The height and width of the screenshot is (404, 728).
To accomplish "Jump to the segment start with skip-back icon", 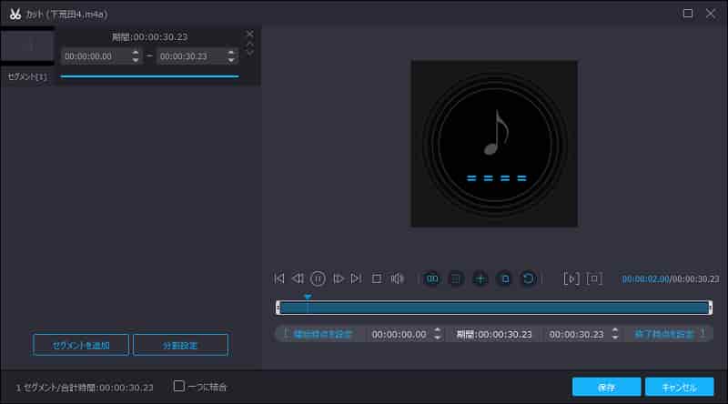I will click(x=279, y=278).
